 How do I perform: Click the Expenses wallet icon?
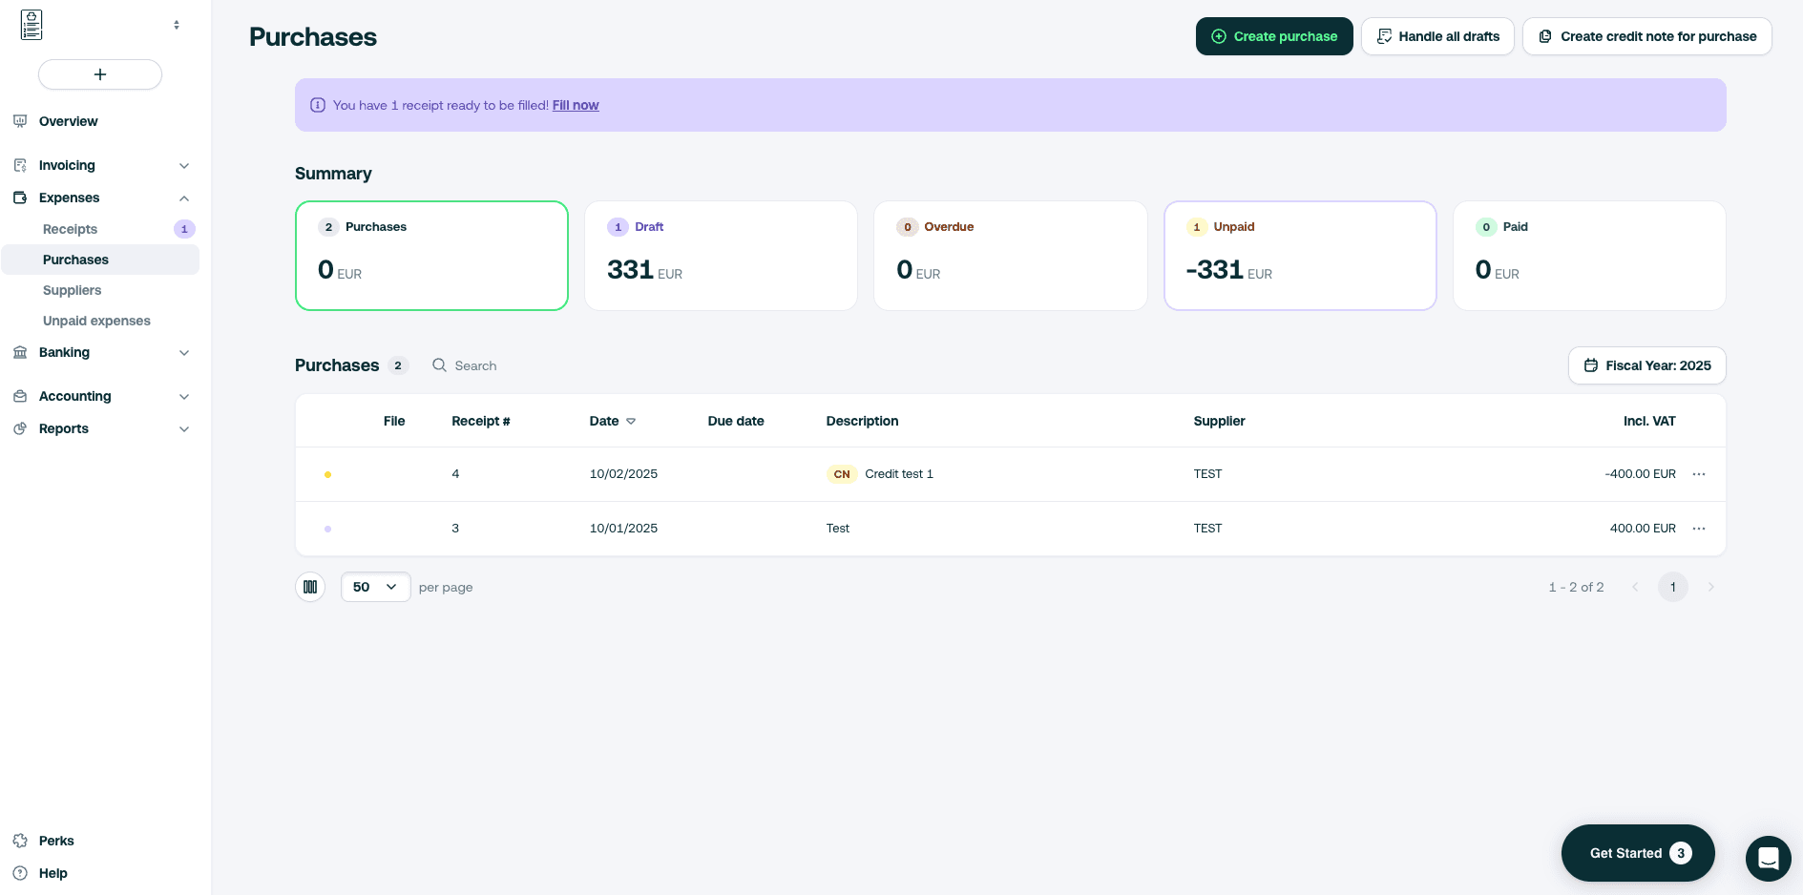pos(19,198)
